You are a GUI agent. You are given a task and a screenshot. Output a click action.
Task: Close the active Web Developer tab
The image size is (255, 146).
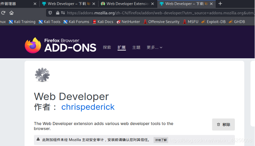(211, 4)
